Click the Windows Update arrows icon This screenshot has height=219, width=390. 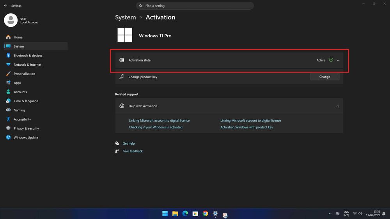tap(9, 137)
